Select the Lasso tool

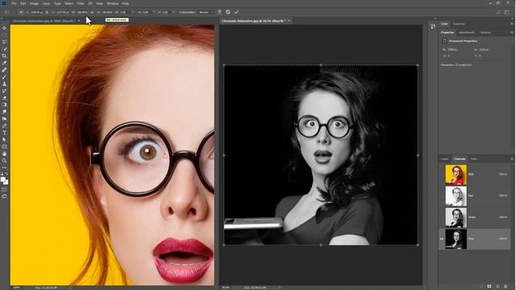(4, 42)
